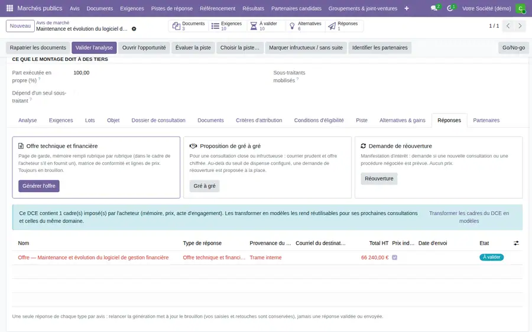Image resolution: width=532 pixels, height=332 pixels.
Task: Open Documents smart button
Action: click(x=189, y=26)
